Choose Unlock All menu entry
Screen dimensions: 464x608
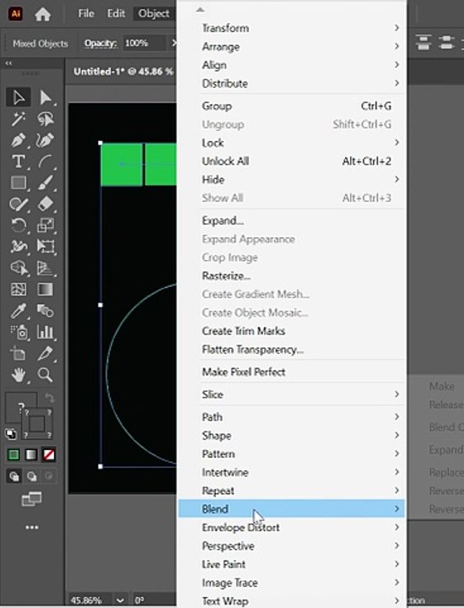(291, 161)
